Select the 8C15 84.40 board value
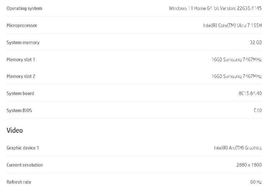This screenshot has height=189, width=266. tap(250, 94)
